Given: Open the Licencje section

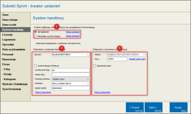Looking at the screenshot, I should [8, 34].
